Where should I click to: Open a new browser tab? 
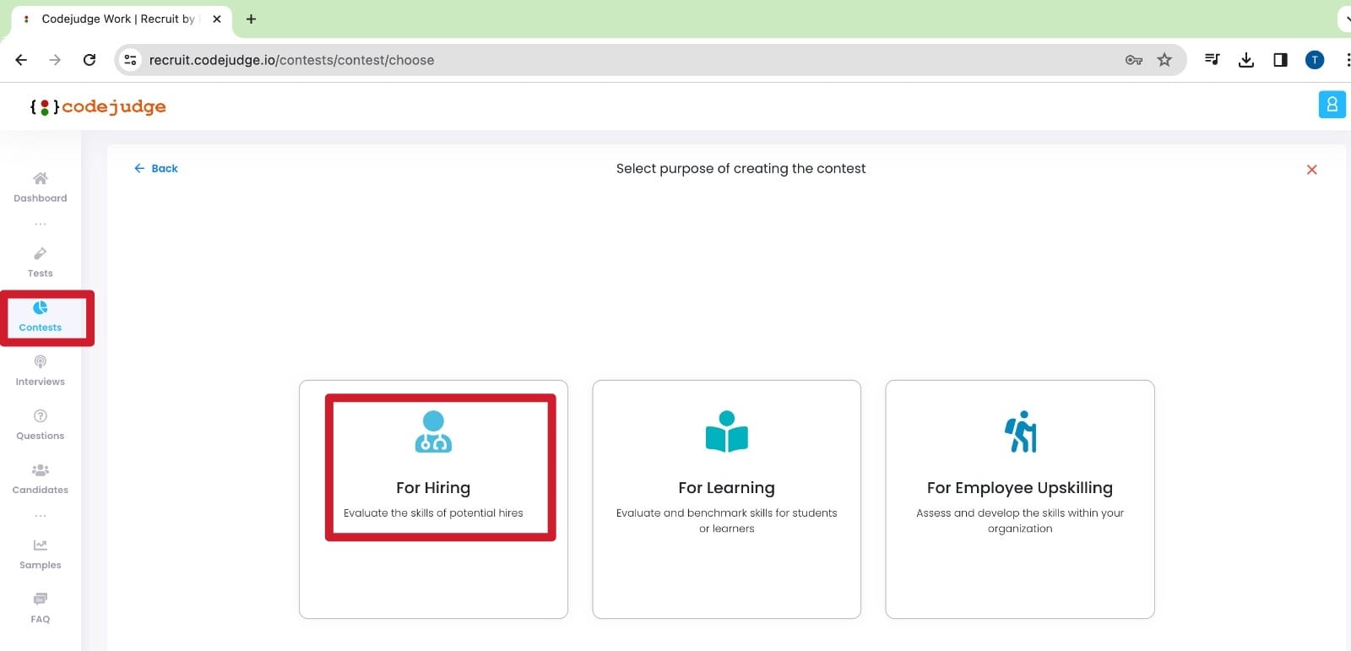(251, 19)
